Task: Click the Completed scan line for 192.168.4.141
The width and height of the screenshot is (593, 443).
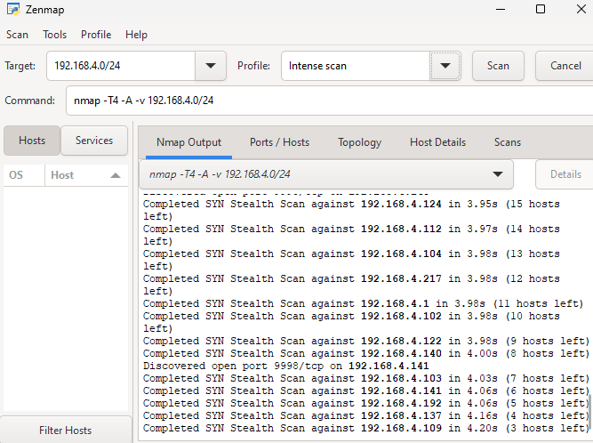Action: tap(366, 391)
